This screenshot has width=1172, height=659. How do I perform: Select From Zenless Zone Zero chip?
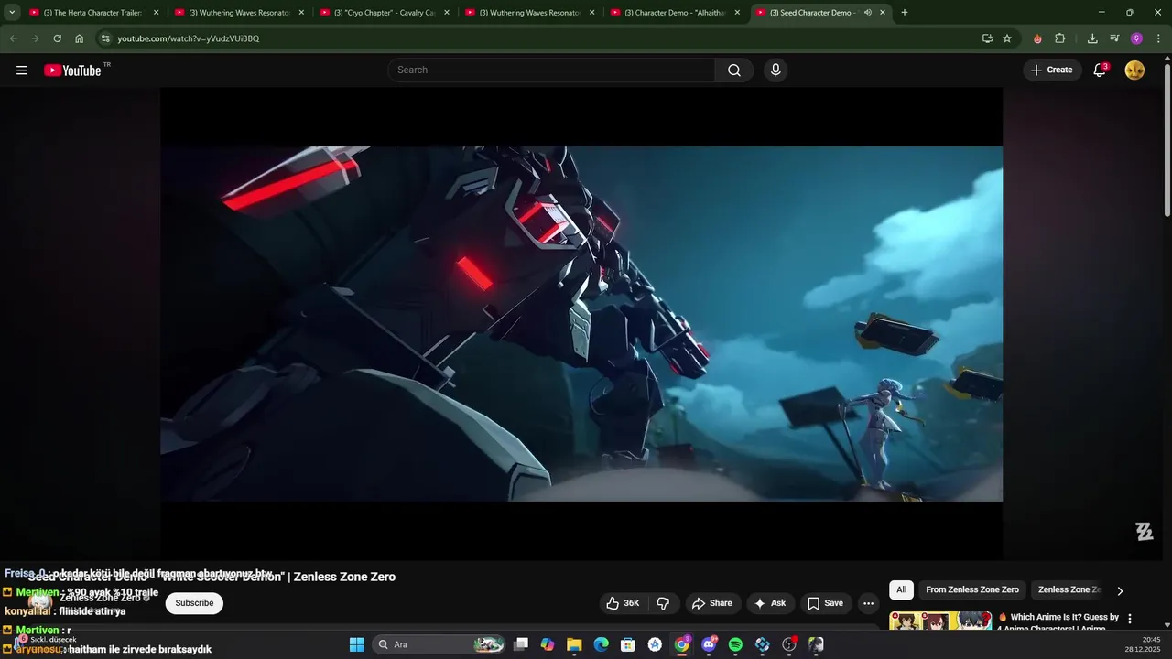(x=972, y=590)
